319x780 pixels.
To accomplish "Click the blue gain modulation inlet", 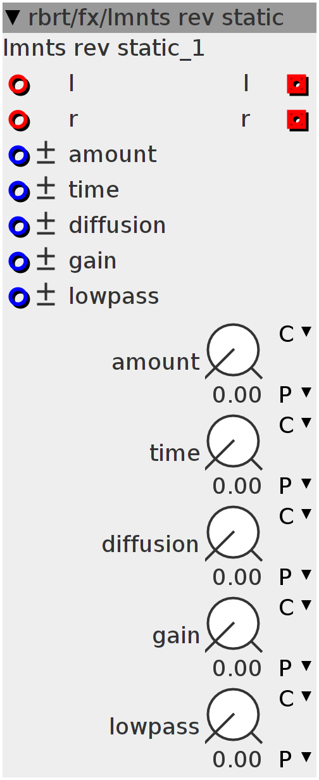I will [19, 261].
